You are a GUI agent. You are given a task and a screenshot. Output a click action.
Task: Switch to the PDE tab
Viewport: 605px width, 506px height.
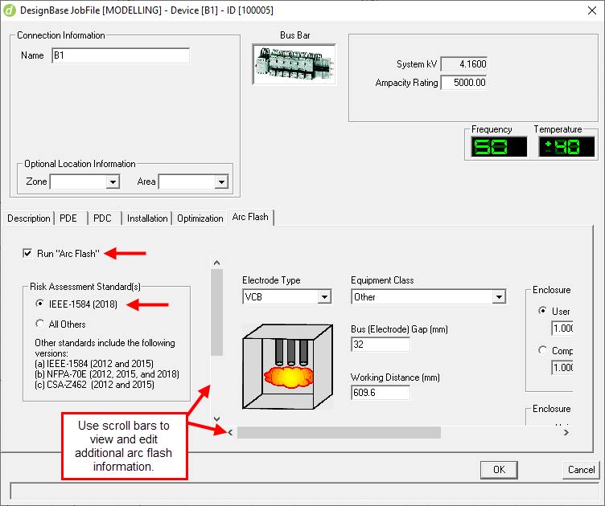68,218
